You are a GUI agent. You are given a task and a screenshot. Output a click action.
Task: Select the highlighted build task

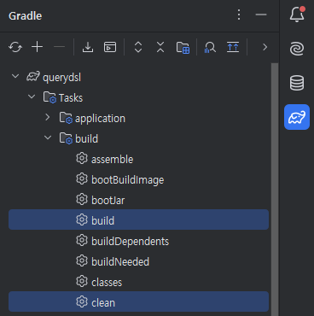(138, 219)
